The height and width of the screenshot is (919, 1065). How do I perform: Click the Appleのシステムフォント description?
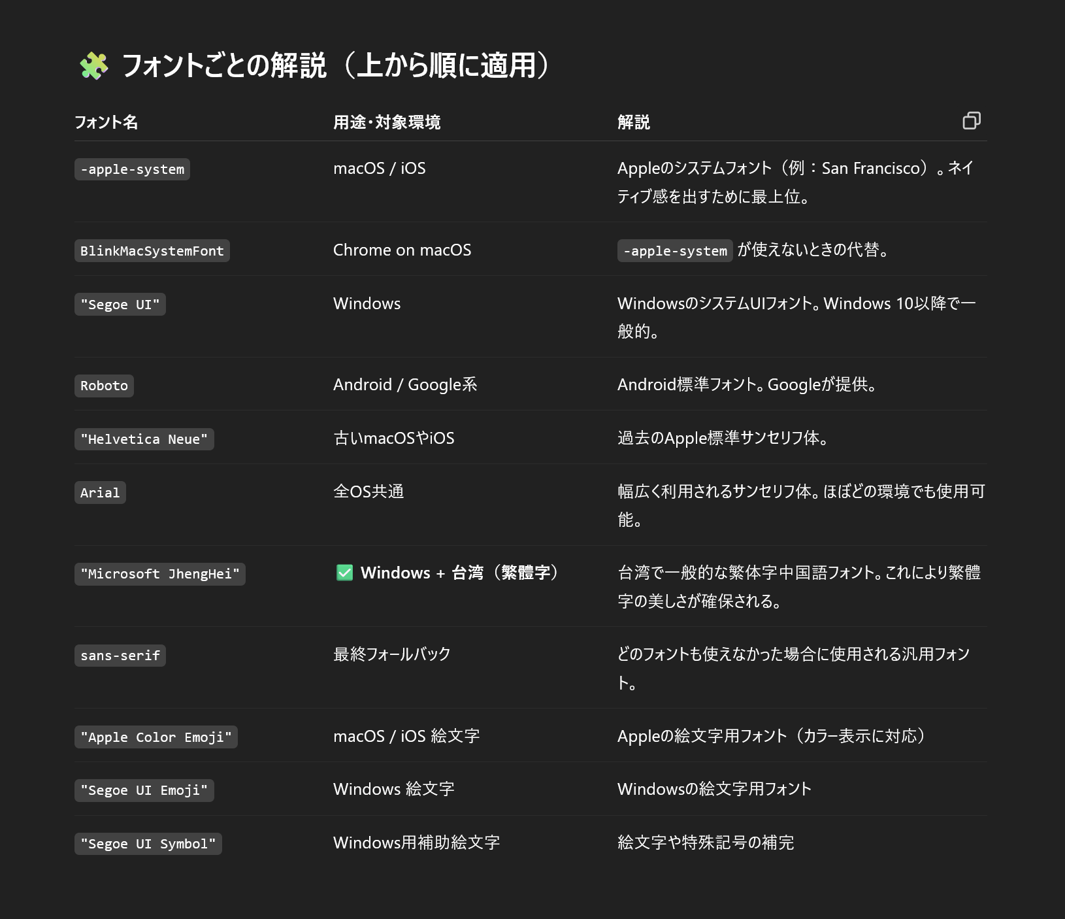pos(796,183)
